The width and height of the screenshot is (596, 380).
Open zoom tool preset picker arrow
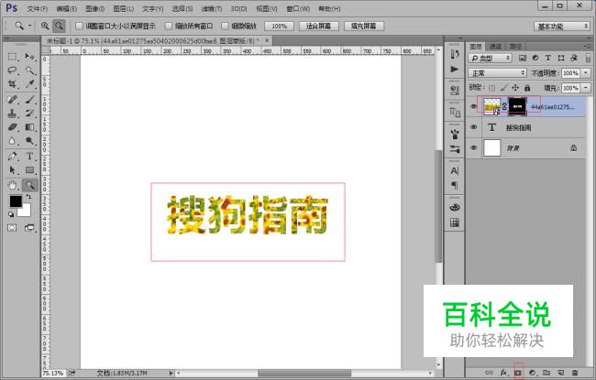point(30,26)
